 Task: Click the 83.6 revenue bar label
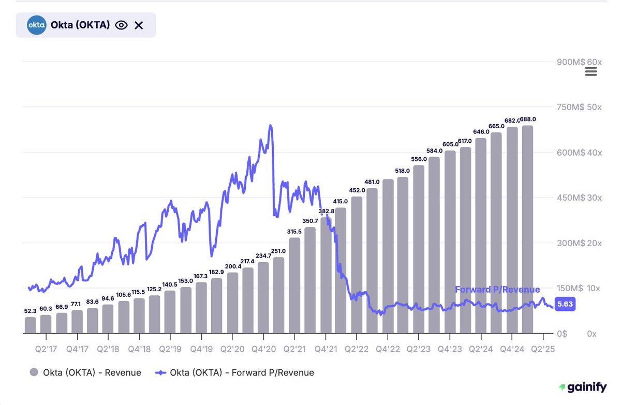point(92,302)
